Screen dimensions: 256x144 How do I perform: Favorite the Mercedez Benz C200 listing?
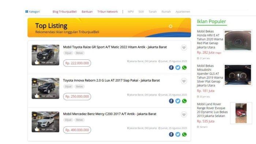[x=184, y=115]
